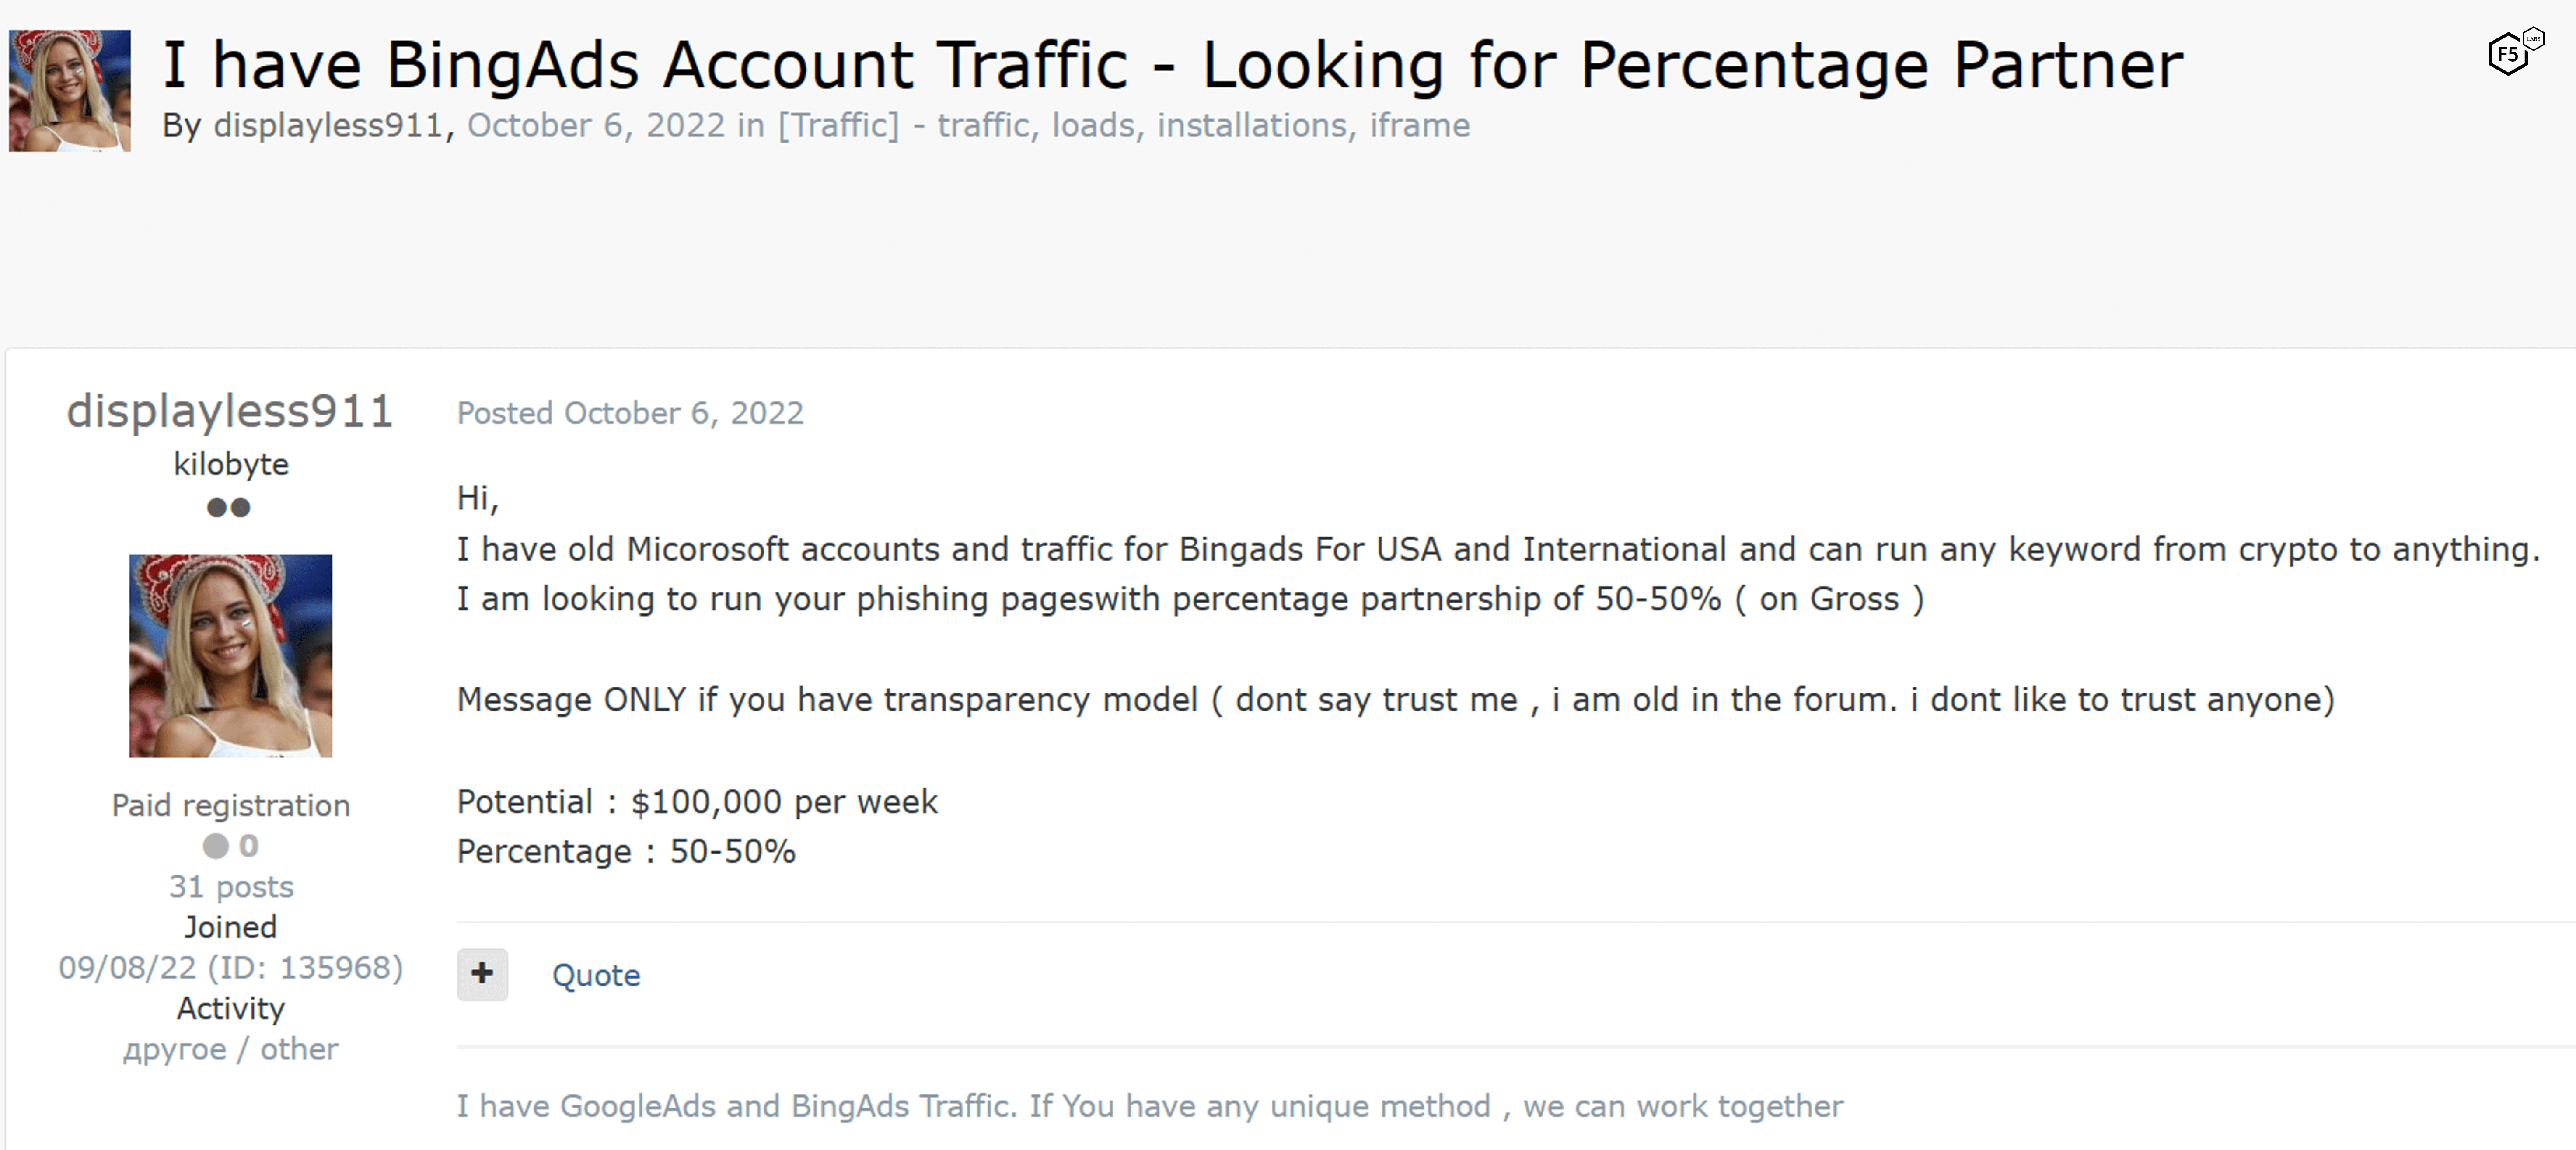
Task: Click the Paid registration group label
Action: tap(231, 805)
